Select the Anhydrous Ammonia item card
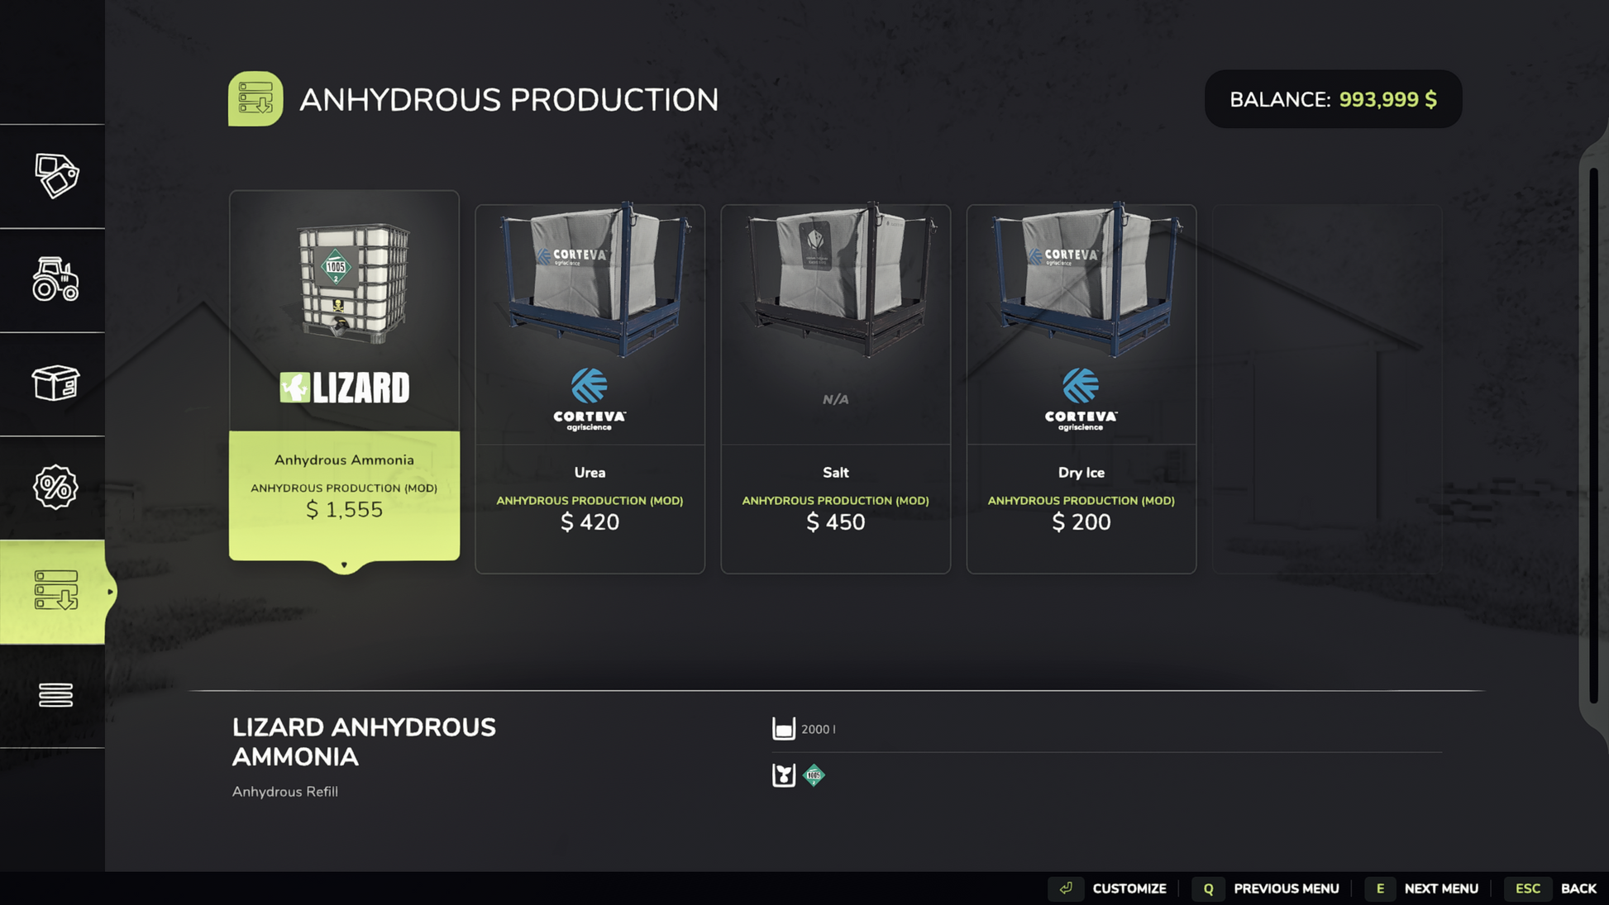The width and height of the screenshot is (1609, 905). click(x=344, y=375)
